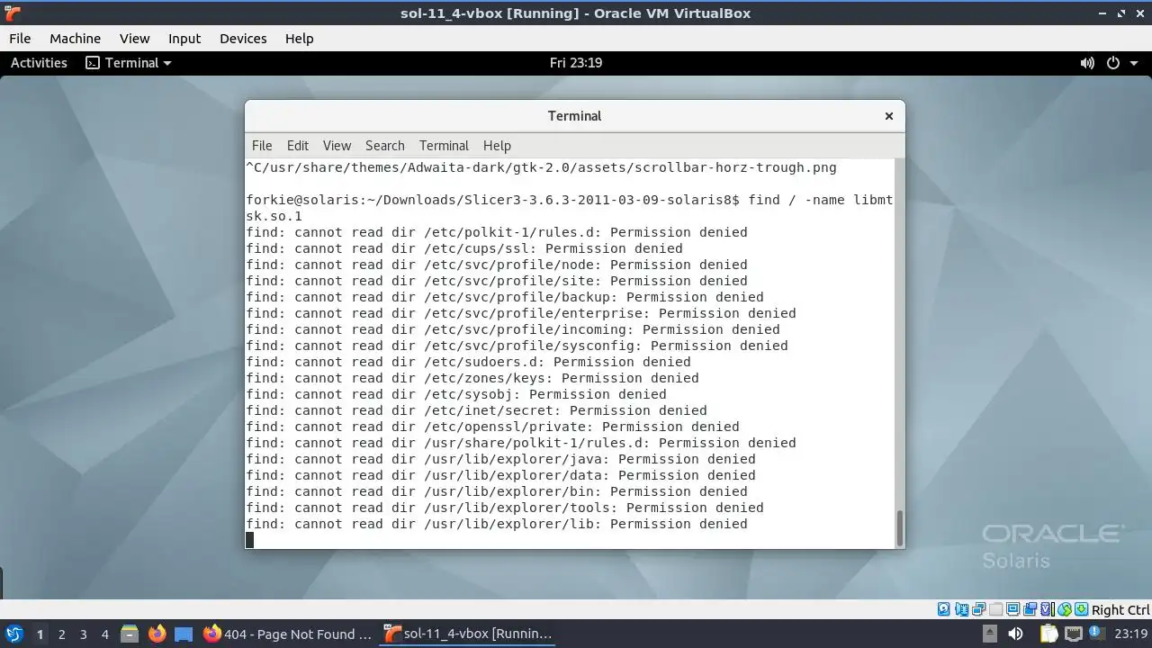Open the host clipboard manager icon
Screen dimensions: 1152x648
1049,634
